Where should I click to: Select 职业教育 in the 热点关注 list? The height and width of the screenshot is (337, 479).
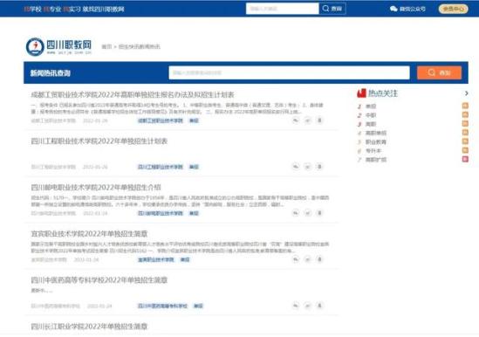point(376,142)
